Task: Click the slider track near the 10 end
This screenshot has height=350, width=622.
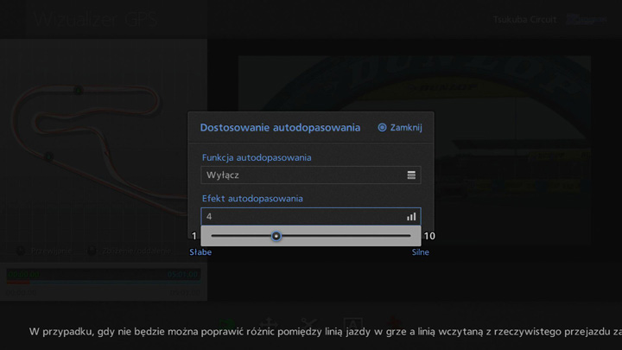Action: click(404, 236)
